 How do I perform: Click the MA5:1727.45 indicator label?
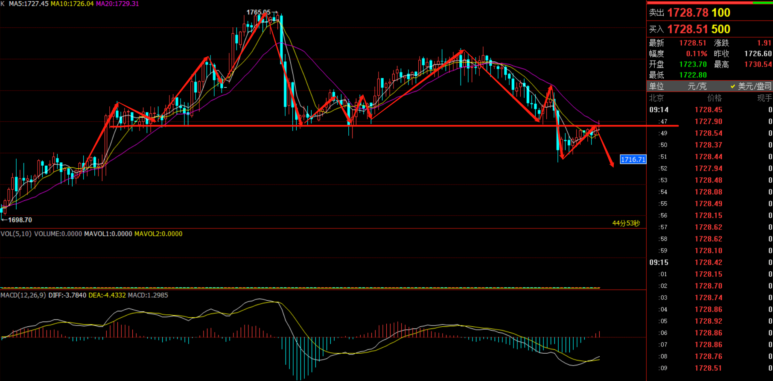pyautogui.click(x=29, y=3)
